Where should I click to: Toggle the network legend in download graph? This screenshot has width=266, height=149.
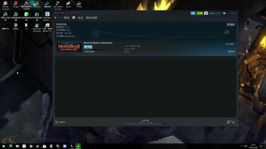pyautogui.click(x=226, y=31)
